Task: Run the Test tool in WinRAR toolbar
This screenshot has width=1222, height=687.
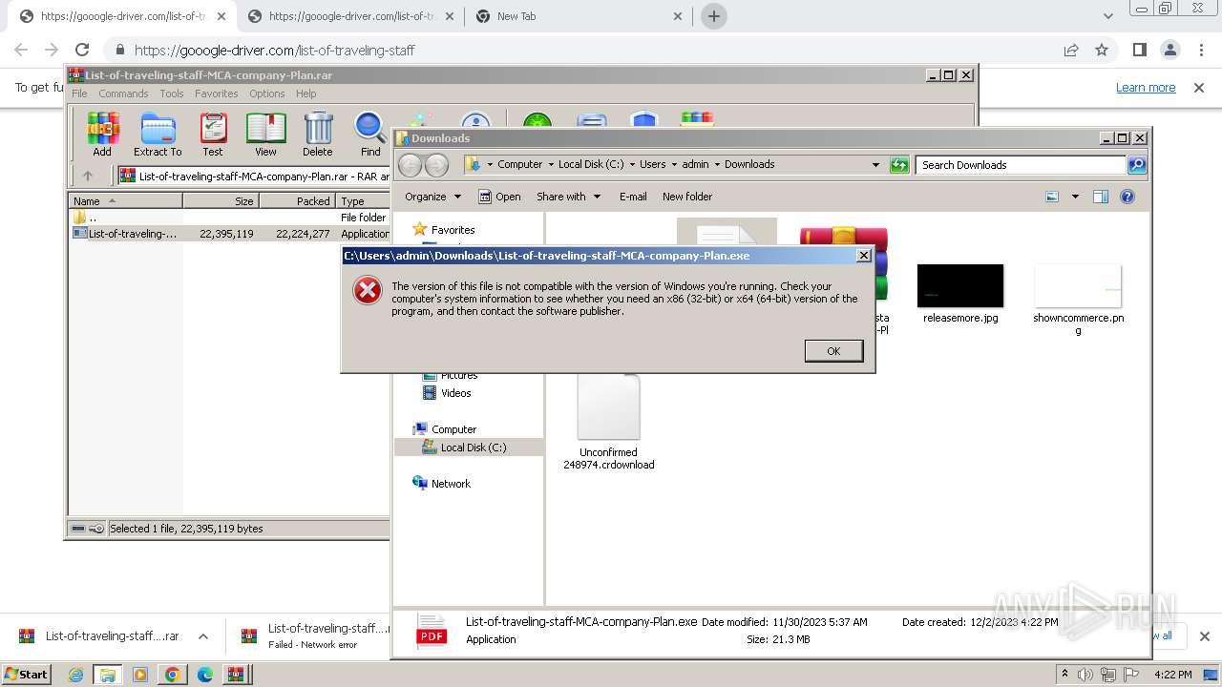Action: tap(212, 134)
